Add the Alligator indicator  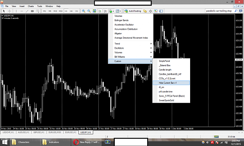pos(131,33)
